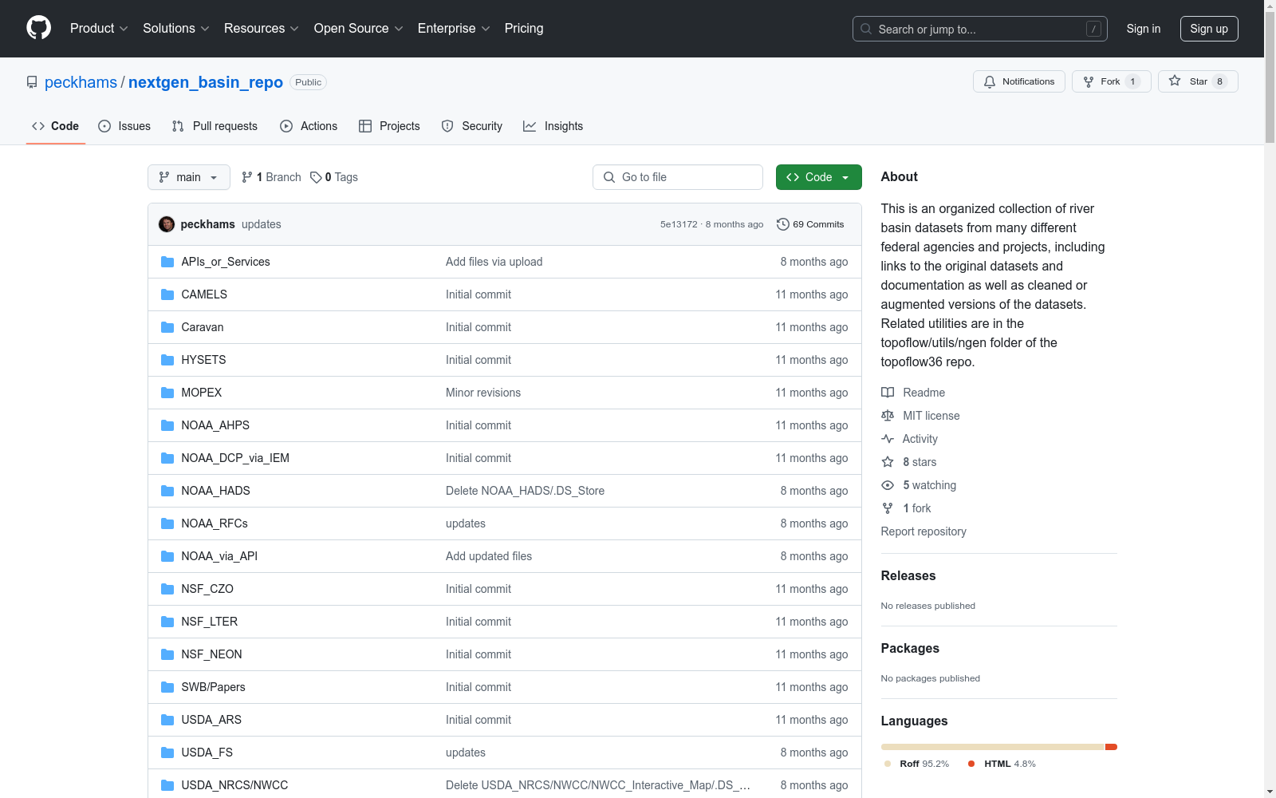Click the repository icon before peckhams
This screenshot has width=1276, height=798.
tap(32, 82)
